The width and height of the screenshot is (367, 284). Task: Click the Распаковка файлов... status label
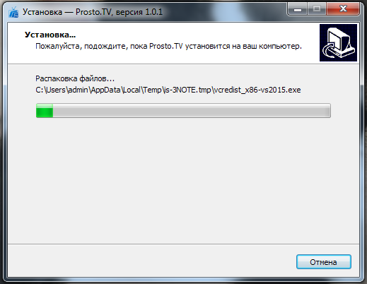pyautogui.click(x=75, y=78)
